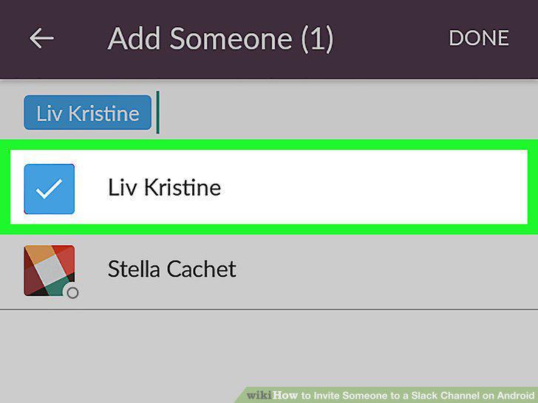538x403 pixels.
Task: Click the wiki logo in the watermark
Action: 259,395
